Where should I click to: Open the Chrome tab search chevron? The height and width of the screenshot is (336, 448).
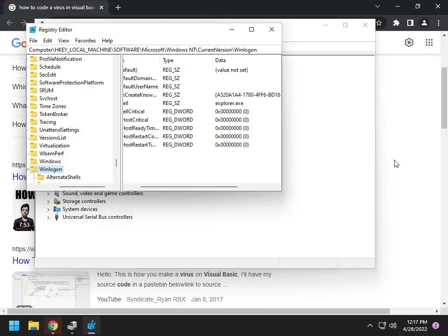(378, 6)
